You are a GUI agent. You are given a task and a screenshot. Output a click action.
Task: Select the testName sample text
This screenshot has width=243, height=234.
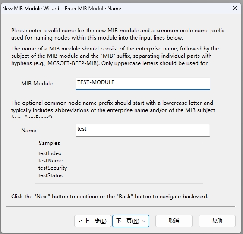pyautogui.click(x=50, y=161)
